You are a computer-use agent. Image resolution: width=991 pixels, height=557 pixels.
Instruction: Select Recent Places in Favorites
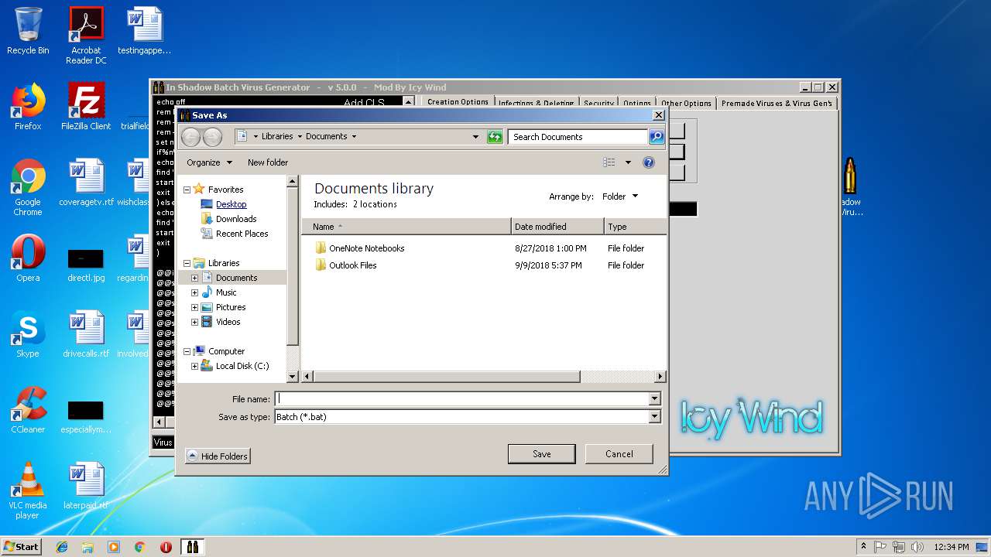[x=242, y=234]
